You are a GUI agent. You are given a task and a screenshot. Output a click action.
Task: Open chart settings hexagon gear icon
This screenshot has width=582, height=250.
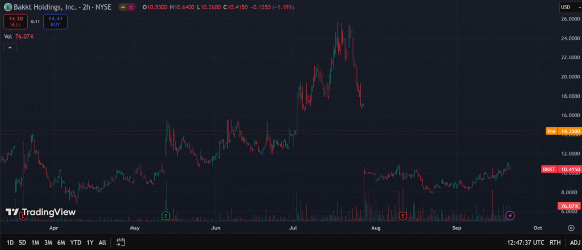(x=571, y=228)
